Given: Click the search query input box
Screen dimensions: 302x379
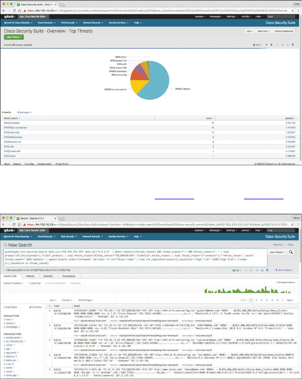Looking at the screenshot, I should 135,257.
